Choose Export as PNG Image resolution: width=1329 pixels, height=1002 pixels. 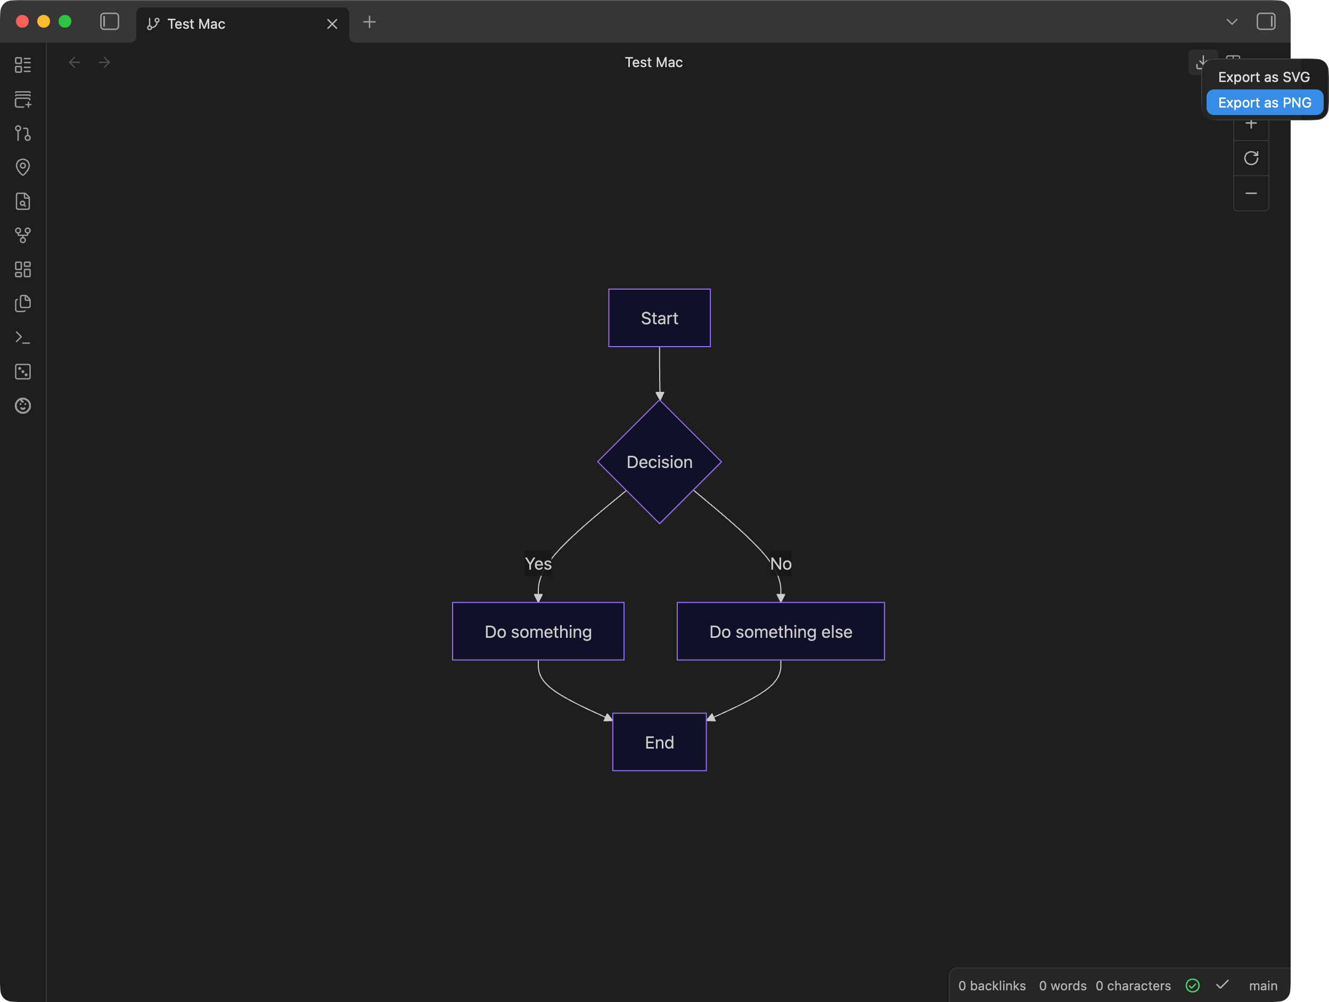point(1264,103)
